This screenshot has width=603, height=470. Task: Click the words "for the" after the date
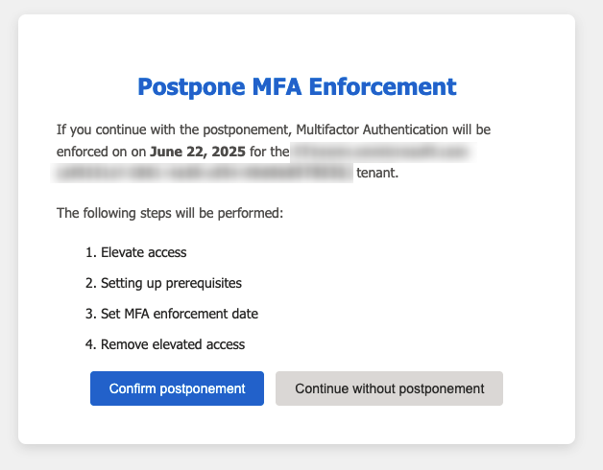[x=270, y=152]
